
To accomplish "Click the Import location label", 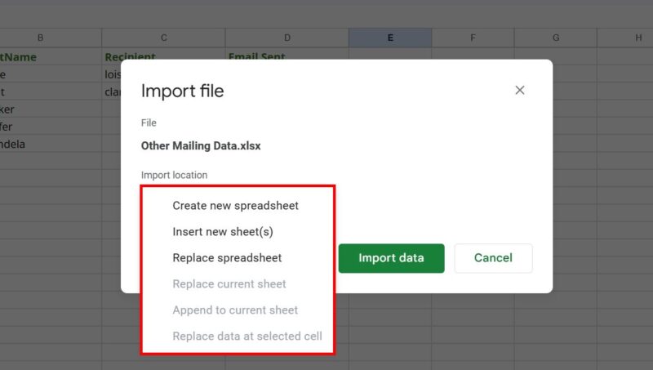I will coord(174,175).
